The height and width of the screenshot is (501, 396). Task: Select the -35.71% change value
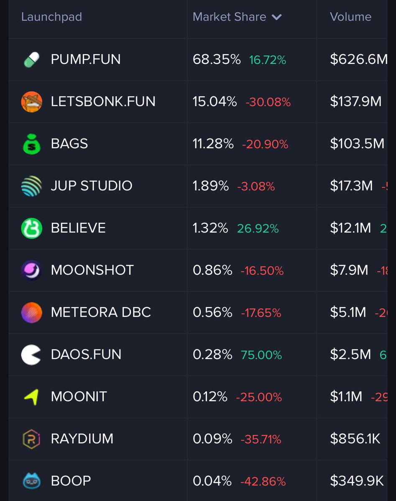pyautogui.click(x=261, y=440)
